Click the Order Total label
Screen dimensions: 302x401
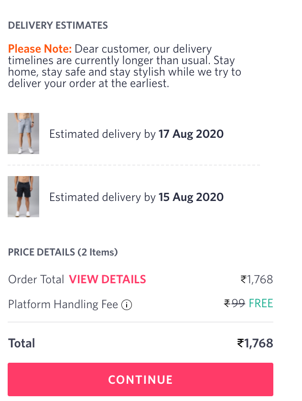36,279
